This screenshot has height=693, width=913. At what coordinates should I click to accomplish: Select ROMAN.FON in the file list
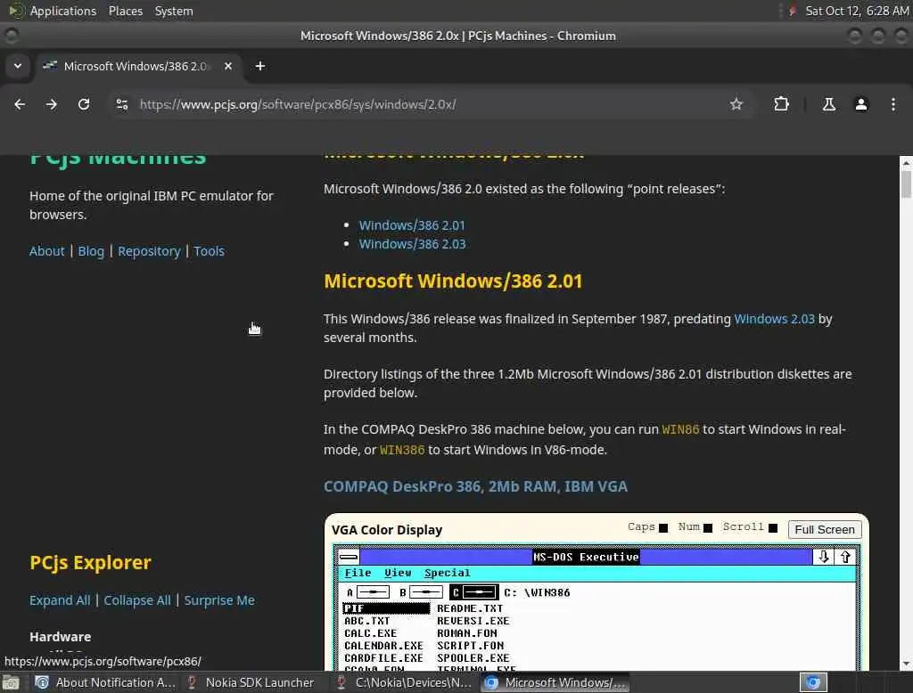click(467, 633)
